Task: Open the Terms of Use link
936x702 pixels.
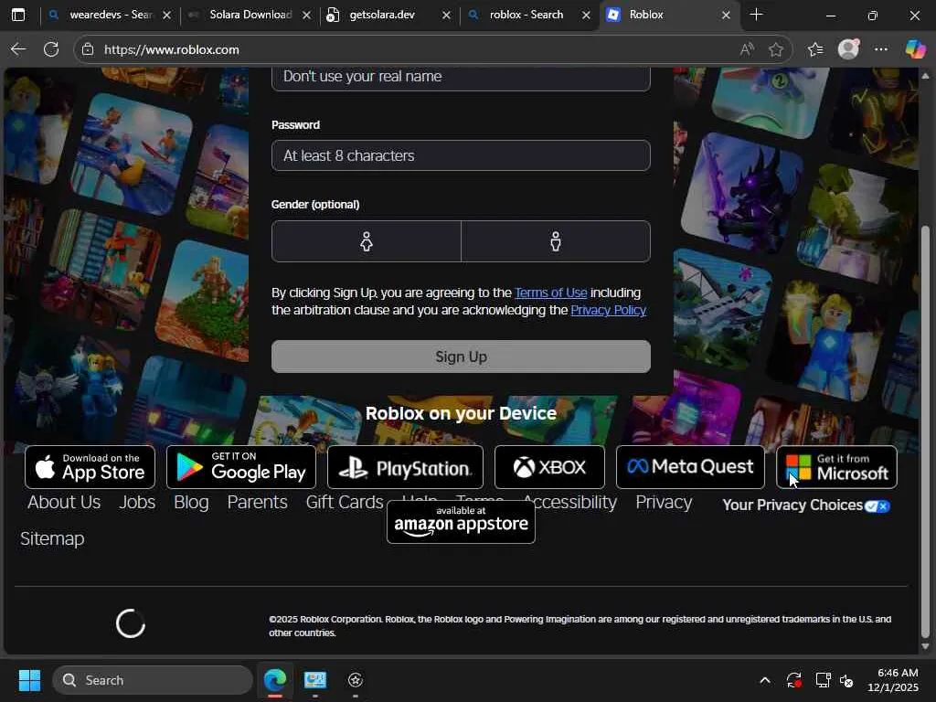Action: coord(550,292)
